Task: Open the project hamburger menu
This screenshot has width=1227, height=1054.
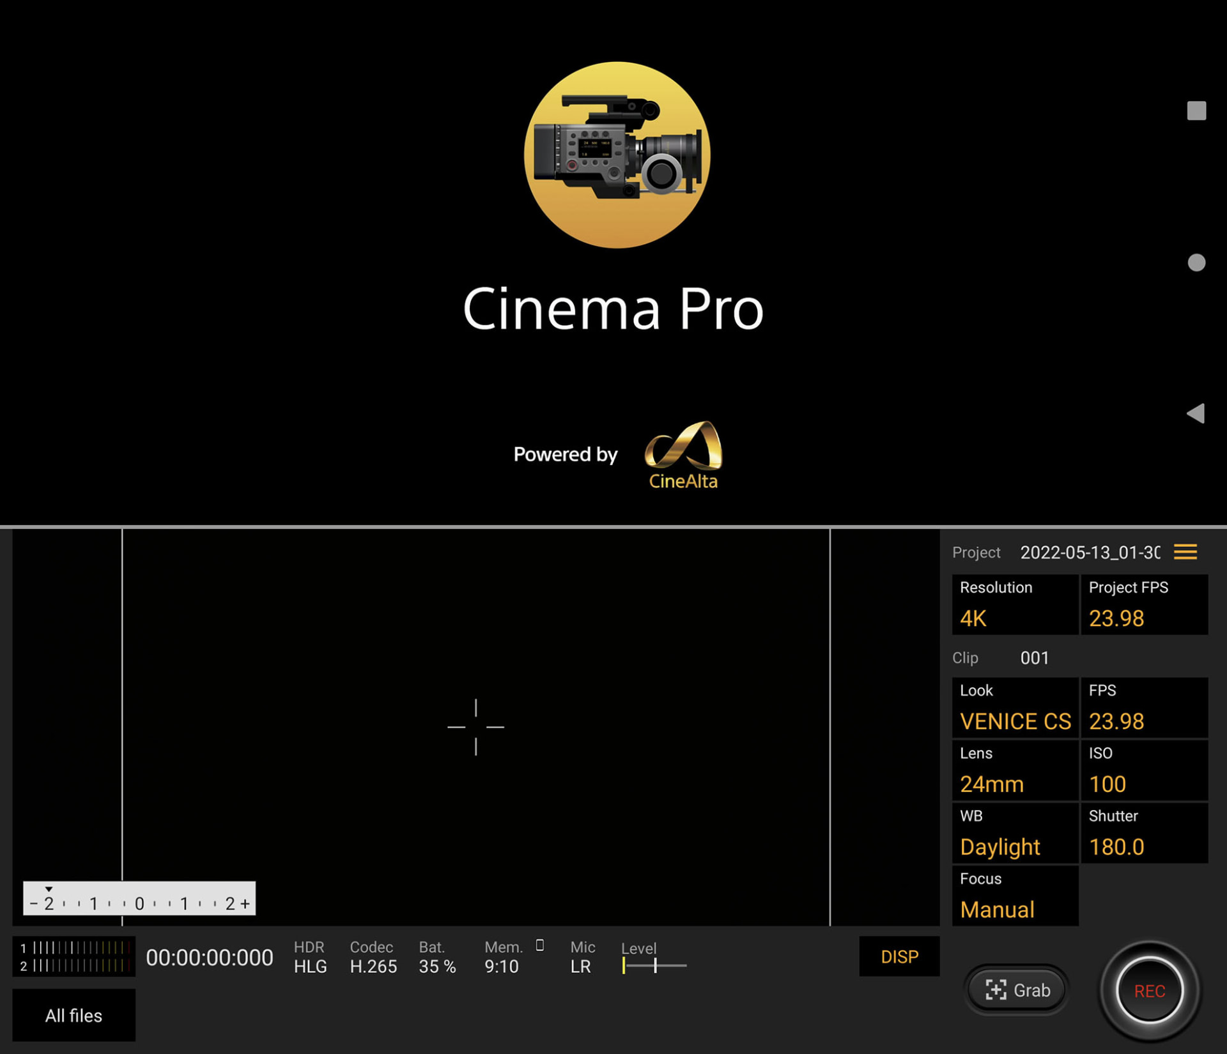Action: 1185,552
